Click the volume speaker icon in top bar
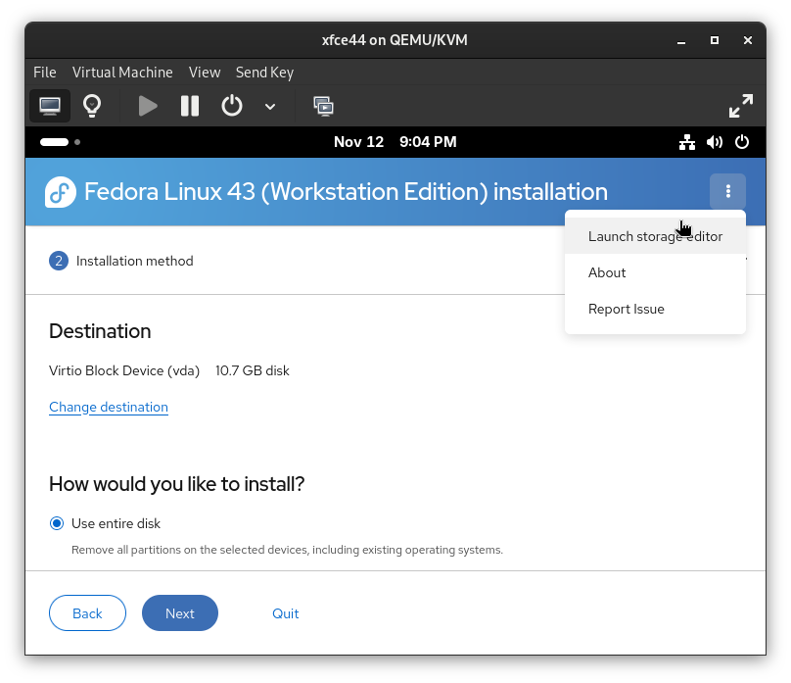791x683 pixels. [714, 142]
